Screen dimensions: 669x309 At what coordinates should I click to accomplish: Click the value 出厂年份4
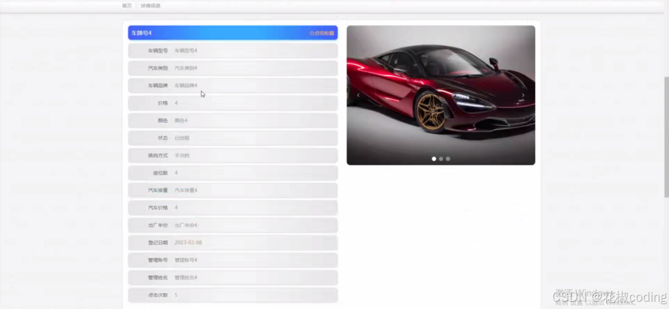pyautogui.click(x=186, y=225)
